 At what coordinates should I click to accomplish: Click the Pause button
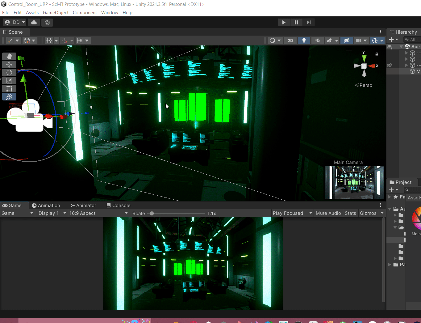point(296,22)
